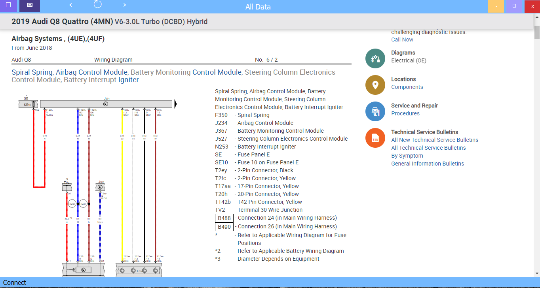This screenshot has height=288, width=540.
Task: Click 'Diameter Depends on Equipment' note
Action: click(278, 259)
